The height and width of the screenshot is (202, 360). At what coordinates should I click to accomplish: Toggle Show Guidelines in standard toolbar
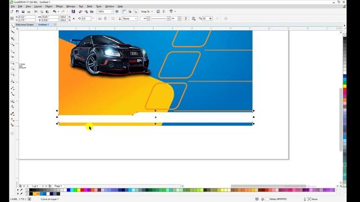coord(136,11)
